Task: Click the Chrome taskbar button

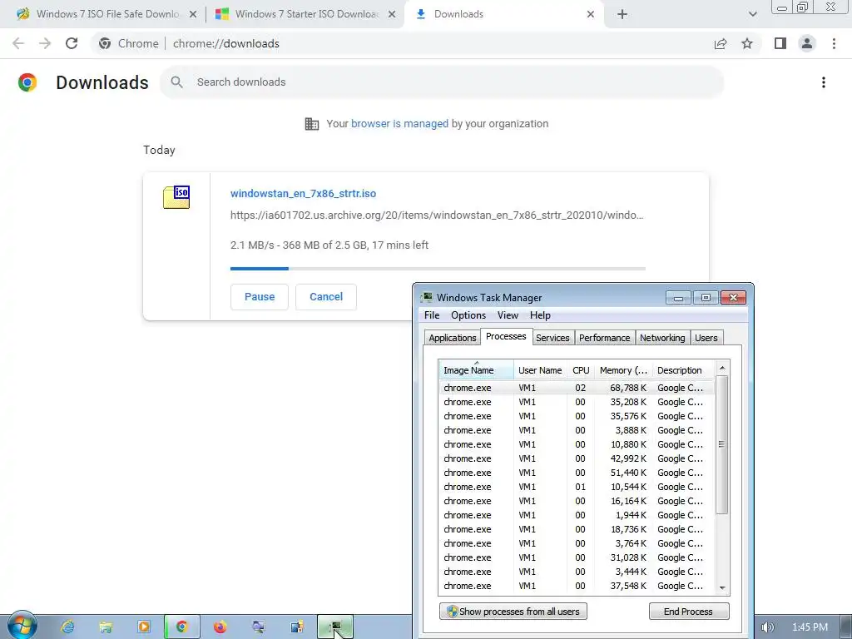Action: [x=182, y=627]
